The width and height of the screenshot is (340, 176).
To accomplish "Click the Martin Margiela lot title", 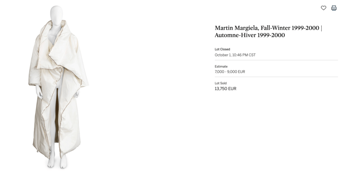I will point(268,32).
